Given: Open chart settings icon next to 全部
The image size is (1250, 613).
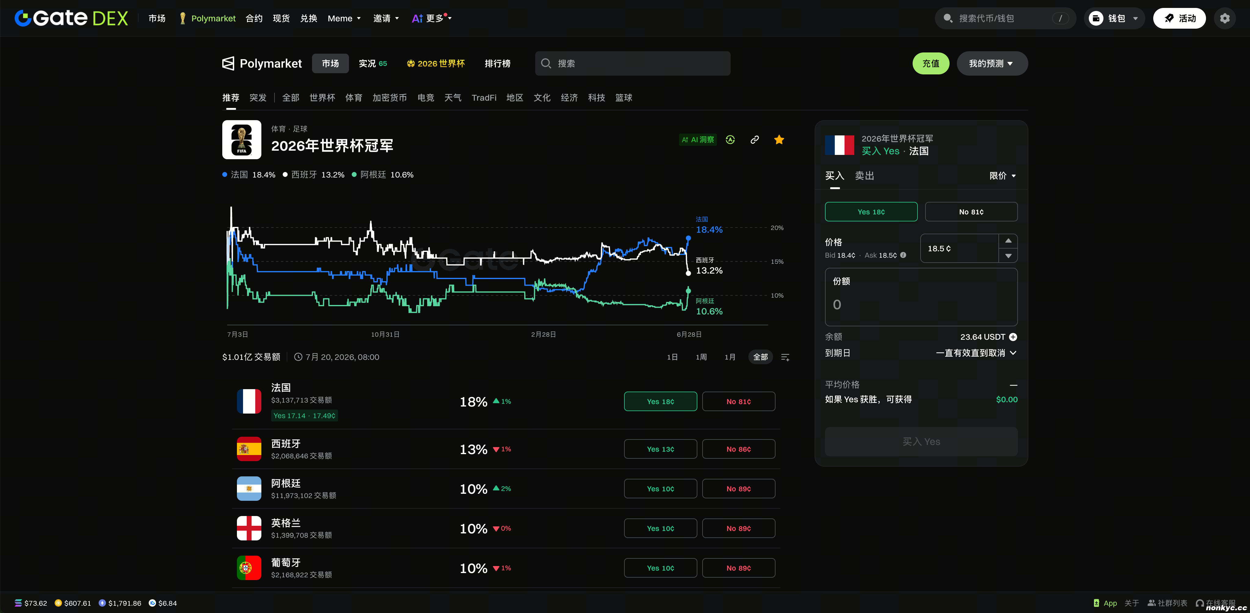Looking at the screenshot, I should (785, 357).
